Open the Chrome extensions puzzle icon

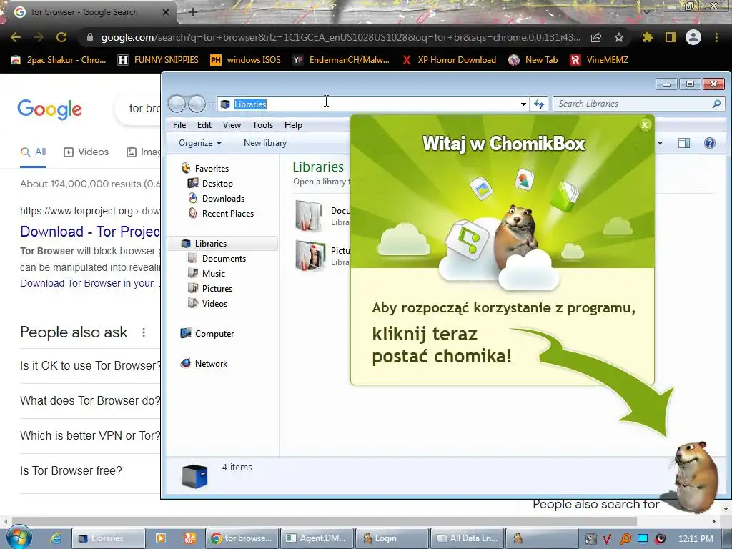pyautogui.click(x=647, y=37)
